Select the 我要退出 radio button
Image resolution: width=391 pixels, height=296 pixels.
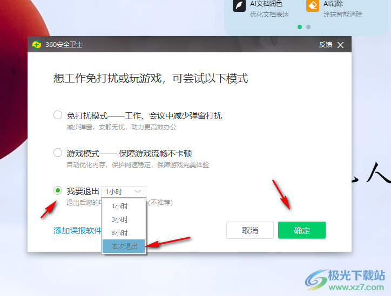point(58,190)
